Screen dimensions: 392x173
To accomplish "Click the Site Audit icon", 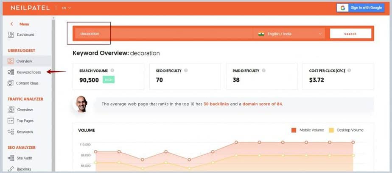I will tap(11, 158).
